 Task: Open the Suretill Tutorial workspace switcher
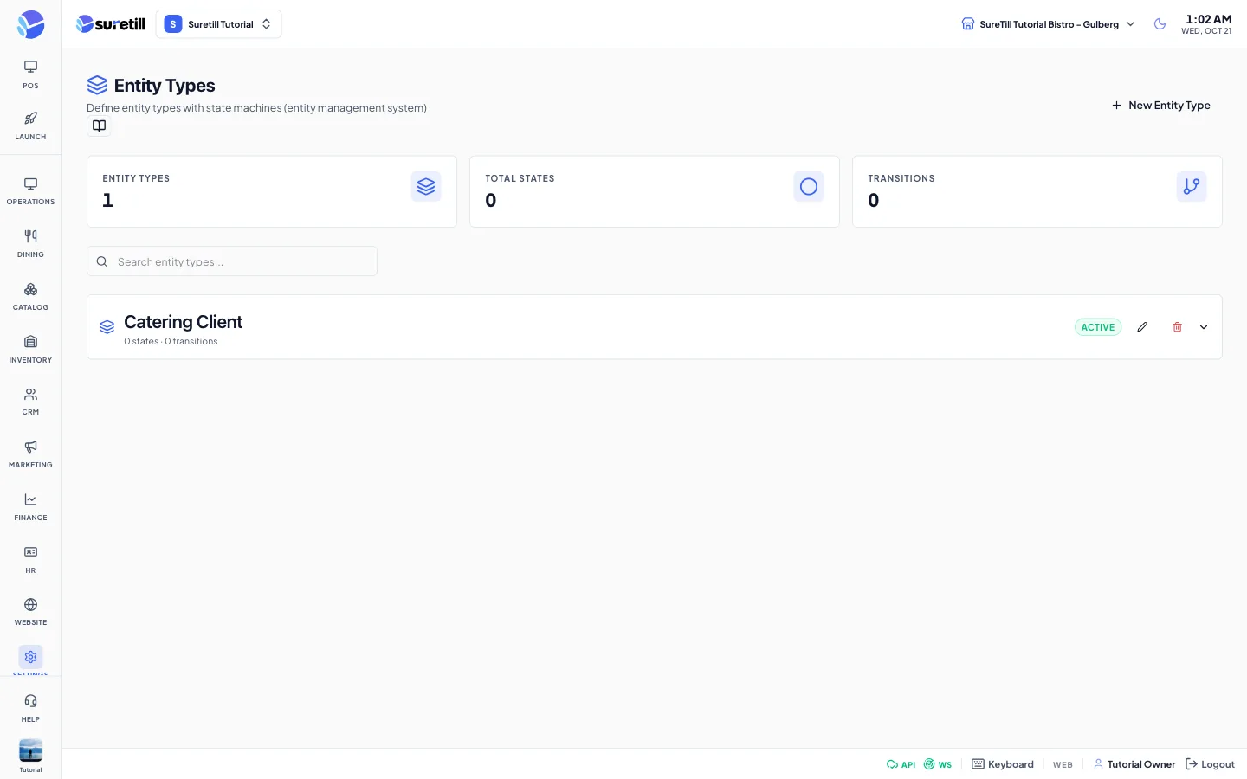click(218, 24)
